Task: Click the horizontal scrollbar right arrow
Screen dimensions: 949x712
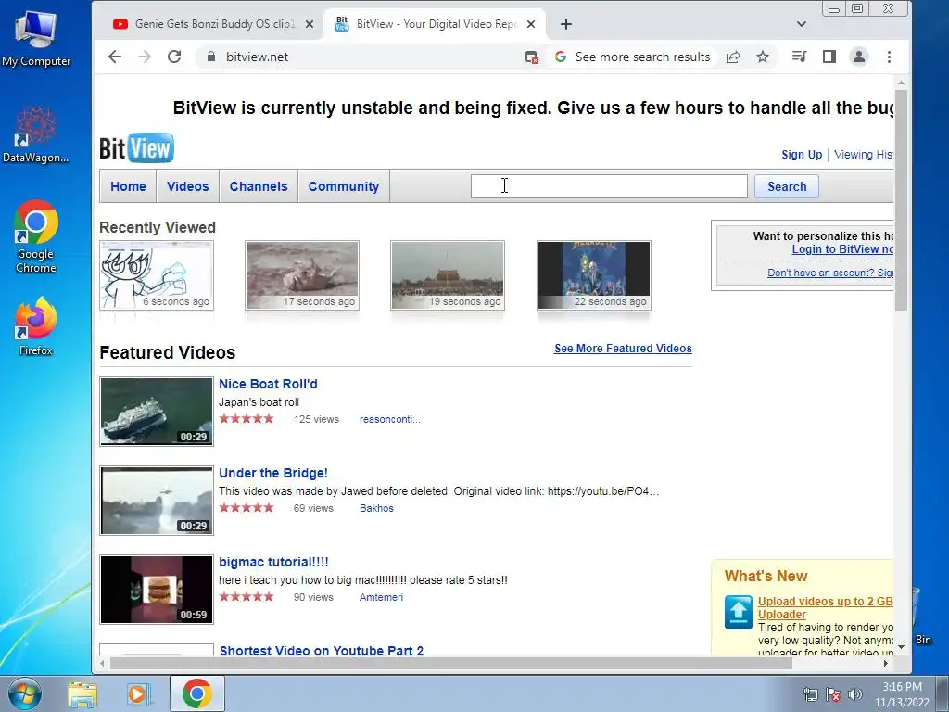Action: tap(886, 664)
